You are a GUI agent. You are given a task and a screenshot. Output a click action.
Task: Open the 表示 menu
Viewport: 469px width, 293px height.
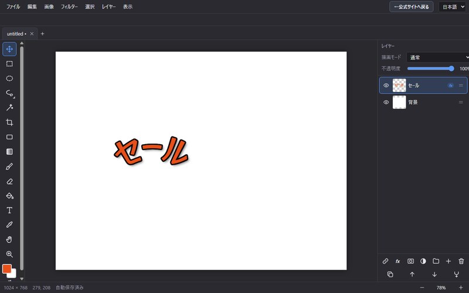[x=128, y=6]
